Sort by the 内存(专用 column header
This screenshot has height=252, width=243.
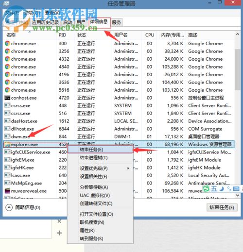point(171,35)
